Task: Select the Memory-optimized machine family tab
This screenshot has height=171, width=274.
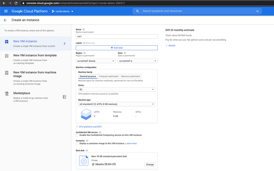Action: click(x=130, y=76)
